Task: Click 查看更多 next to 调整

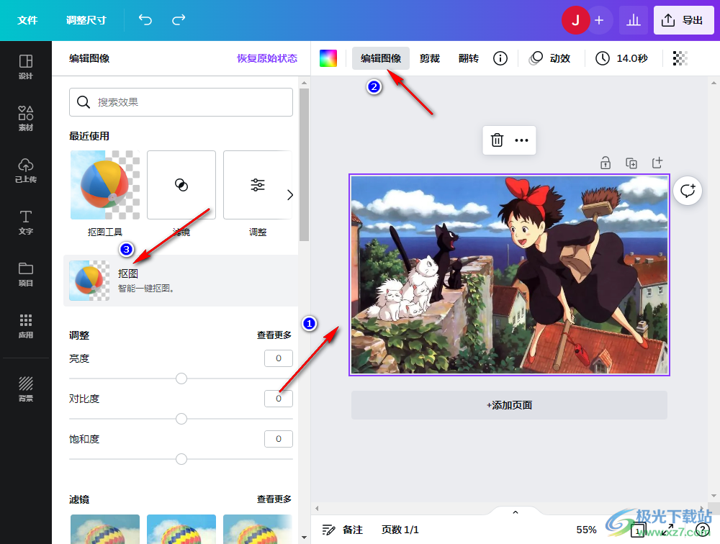Action: click(274, 335)
